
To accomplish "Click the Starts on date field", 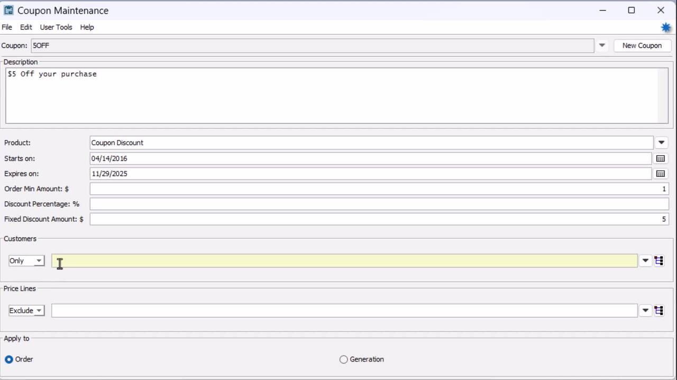I will [370, 158].
